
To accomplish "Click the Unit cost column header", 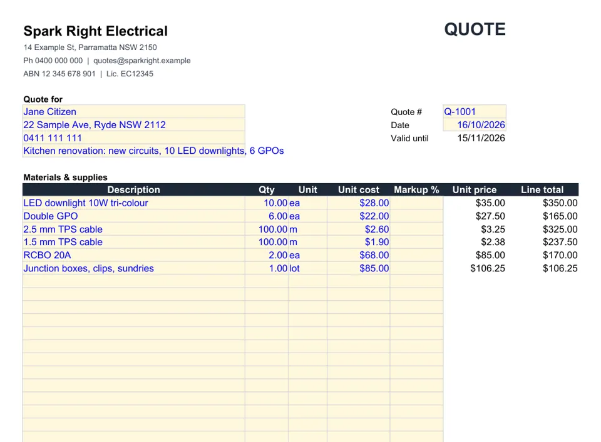I will (x=358, y=190).
